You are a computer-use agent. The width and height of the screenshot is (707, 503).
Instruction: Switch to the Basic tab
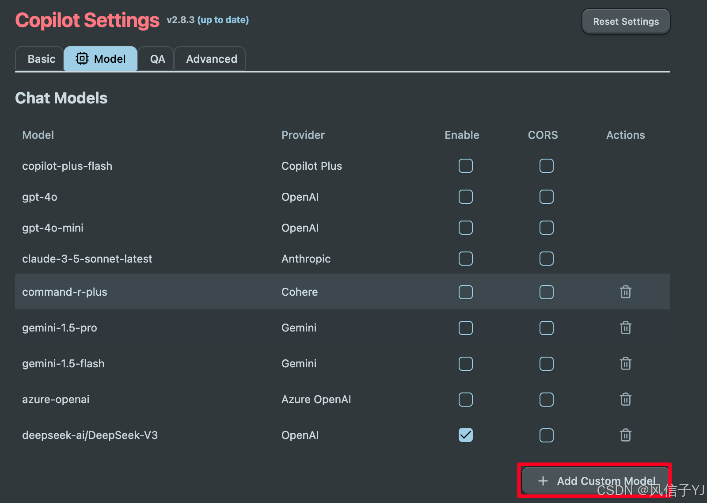(x=39, y=59)
